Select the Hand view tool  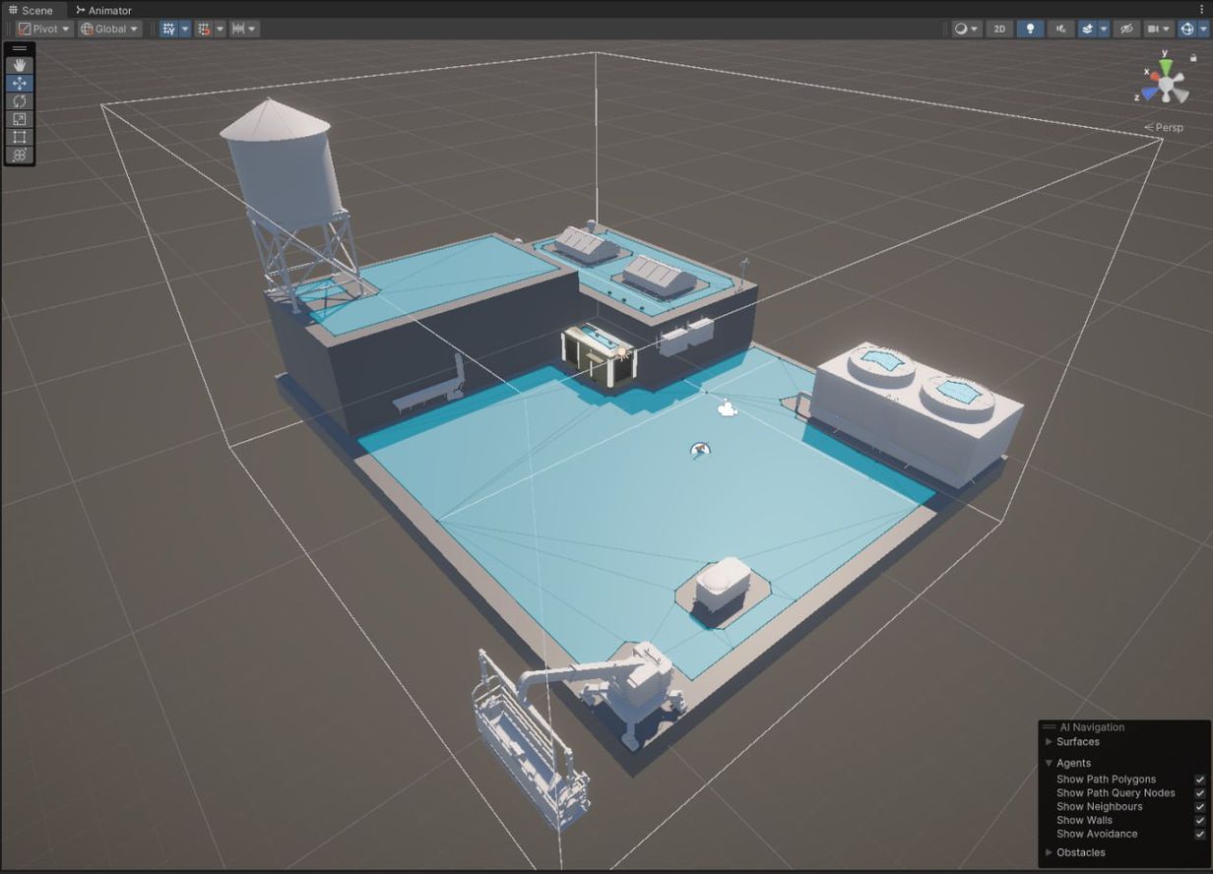(20, 65)
